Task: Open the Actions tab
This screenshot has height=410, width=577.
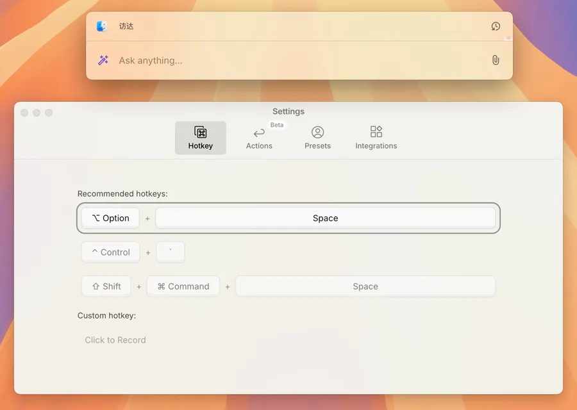Action: pyautogui.click(x=259, y=138)
